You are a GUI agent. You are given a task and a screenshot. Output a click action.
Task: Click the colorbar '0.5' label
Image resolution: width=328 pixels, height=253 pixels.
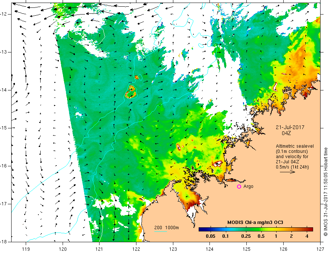click(x=261, y=236)
